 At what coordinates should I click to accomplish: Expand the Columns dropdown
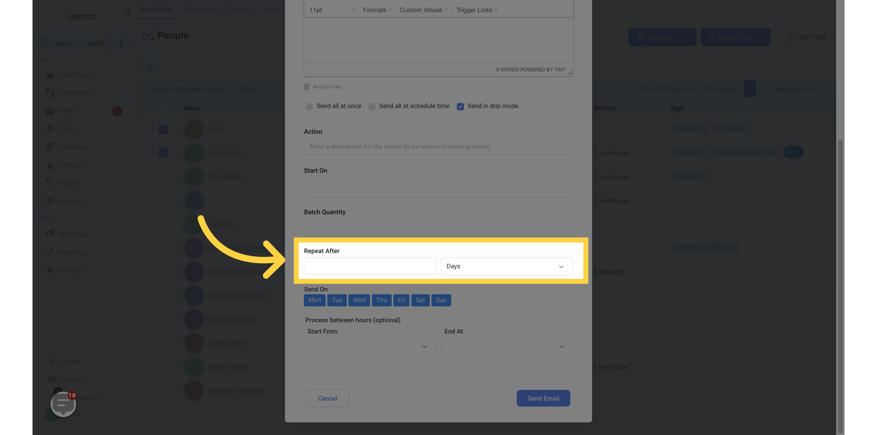pyautogui.click(x=662, y=37)
